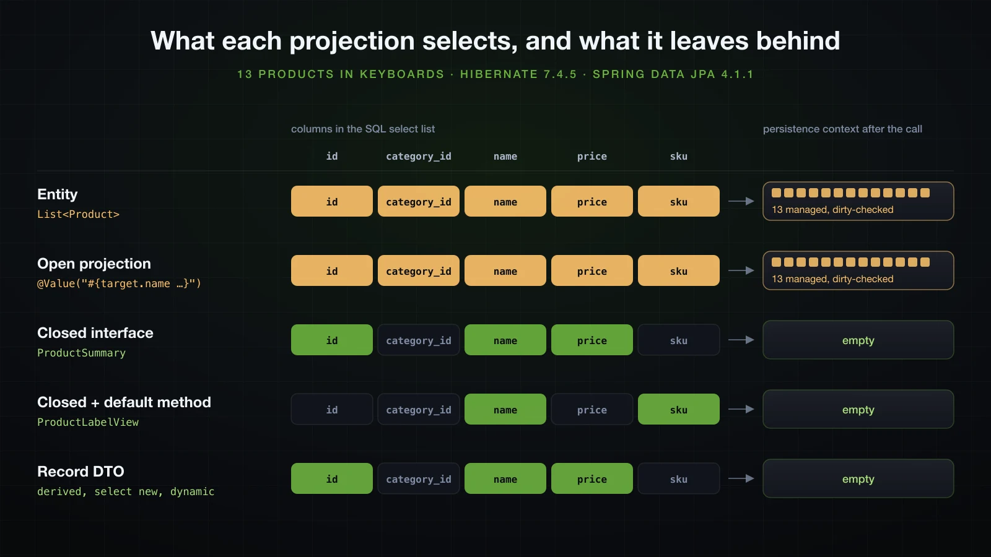The width and height of the screenshot is (991, 557).
Task: Click the @Value target.name annotation text
Action: coord(119,283)
